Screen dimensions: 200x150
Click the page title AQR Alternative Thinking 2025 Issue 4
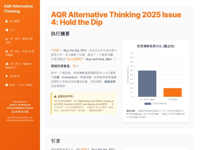(116, 19)
